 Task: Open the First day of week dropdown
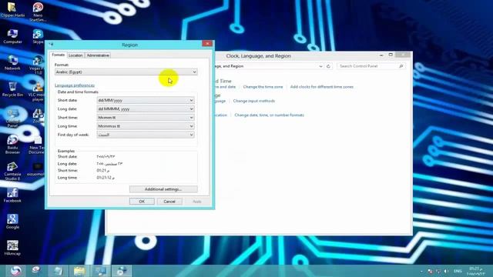pos(146,135)
